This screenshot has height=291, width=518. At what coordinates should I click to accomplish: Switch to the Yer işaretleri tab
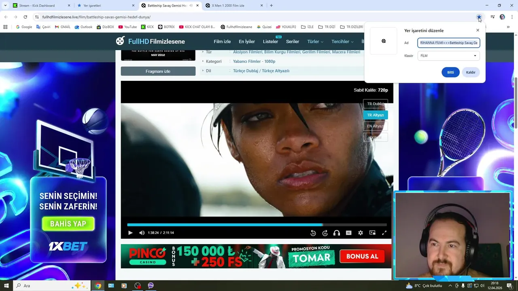click(105, 6)
